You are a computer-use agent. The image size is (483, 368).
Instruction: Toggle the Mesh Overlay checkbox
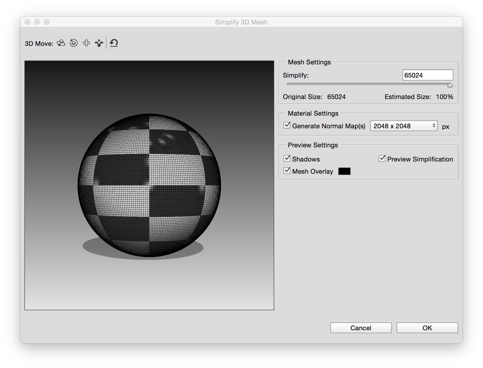pos(287,171)
